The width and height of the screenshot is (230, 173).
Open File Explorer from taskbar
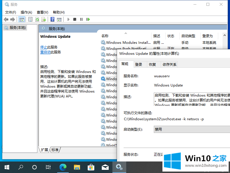click(x=77, y=167)
